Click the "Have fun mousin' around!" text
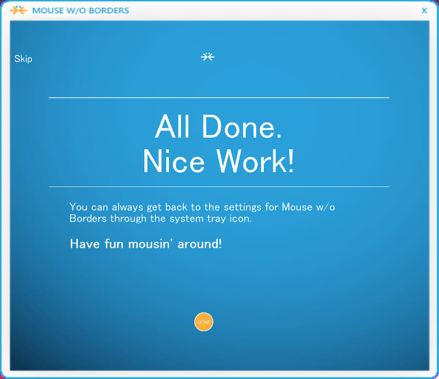 [x=146, y=244]
